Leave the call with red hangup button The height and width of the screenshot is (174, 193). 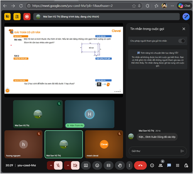[x=140, y=165]
